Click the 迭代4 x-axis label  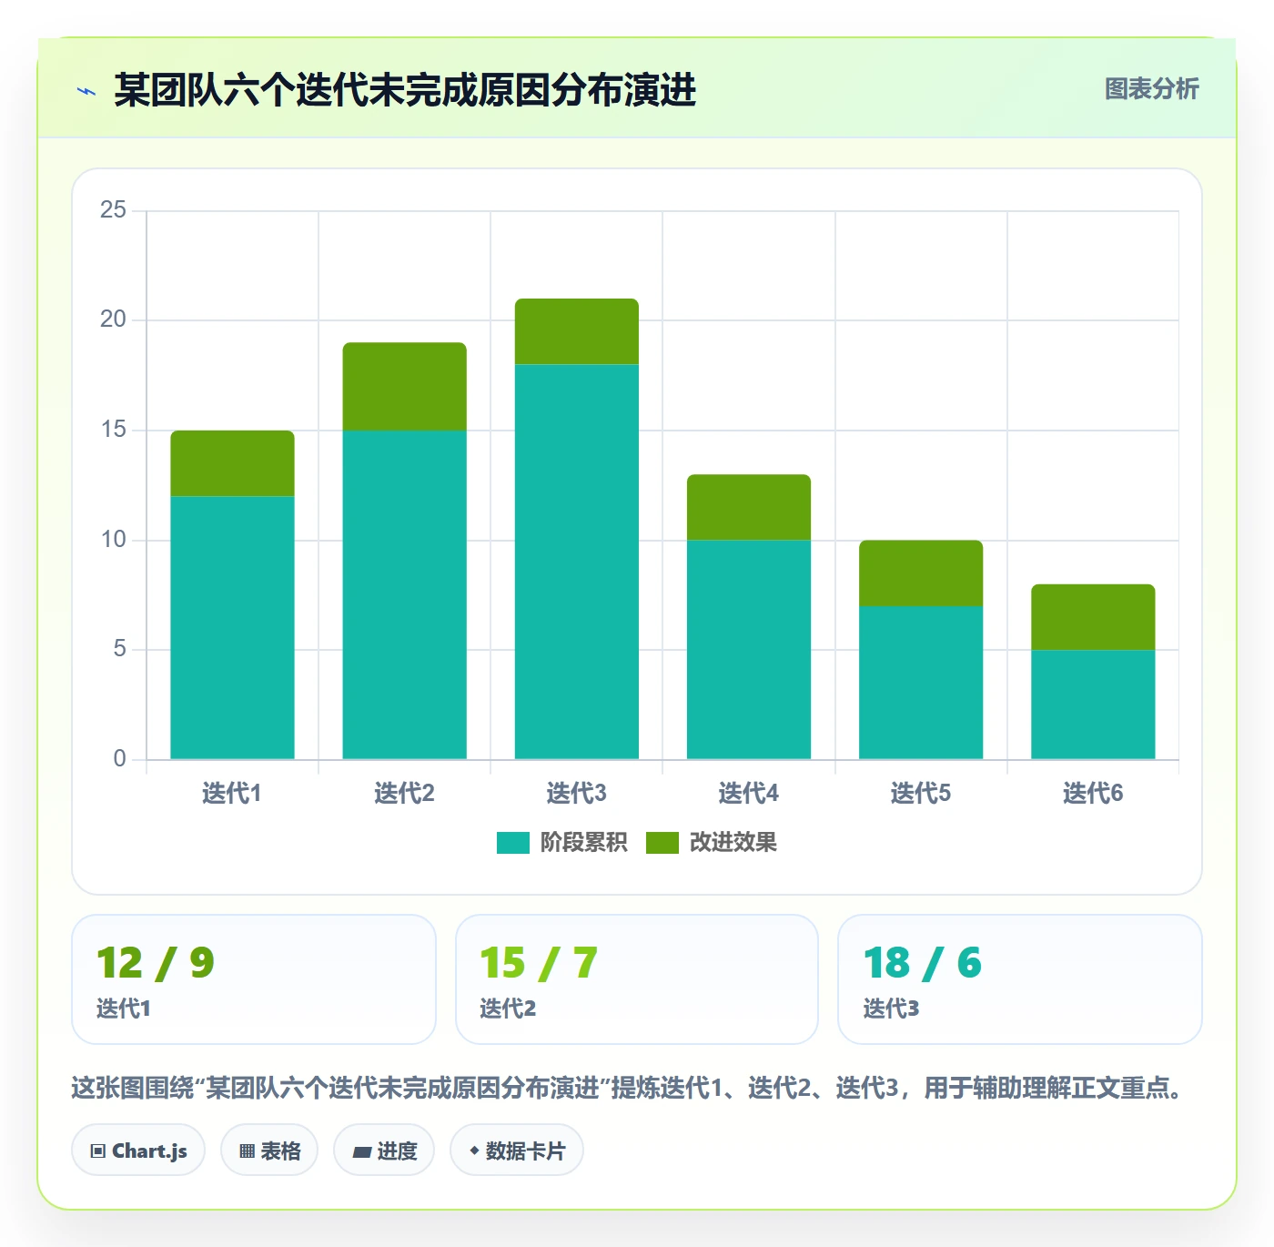(749, 794)
